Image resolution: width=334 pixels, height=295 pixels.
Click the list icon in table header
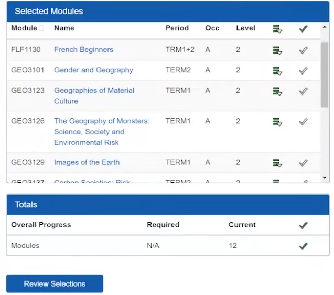[x=277, y=29]
